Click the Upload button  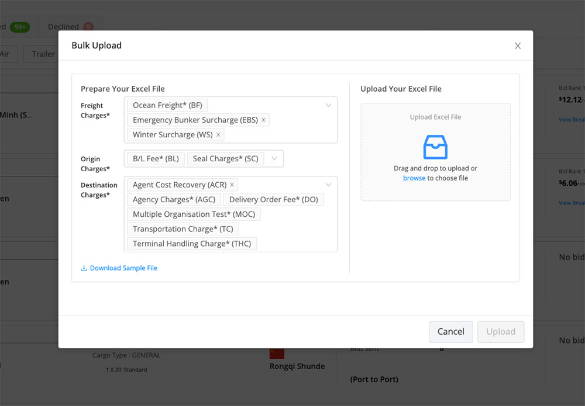tap(501, 331)
